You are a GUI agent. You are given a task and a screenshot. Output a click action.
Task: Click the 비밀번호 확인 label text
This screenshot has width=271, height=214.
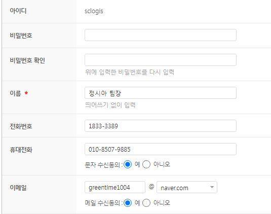[x=27, y=60]
